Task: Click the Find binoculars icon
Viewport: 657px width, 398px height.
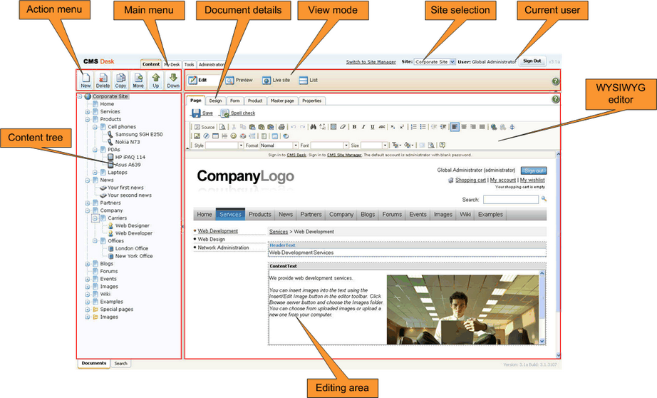Action: coord(314,127)
